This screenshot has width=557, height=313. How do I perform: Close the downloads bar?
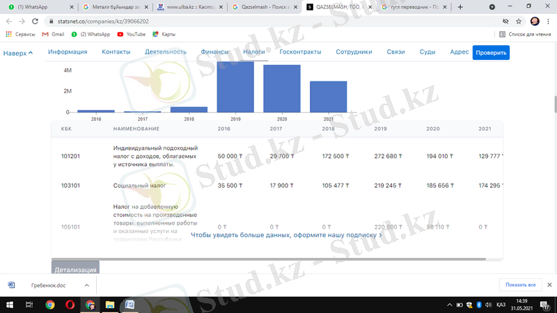point(549,285)
